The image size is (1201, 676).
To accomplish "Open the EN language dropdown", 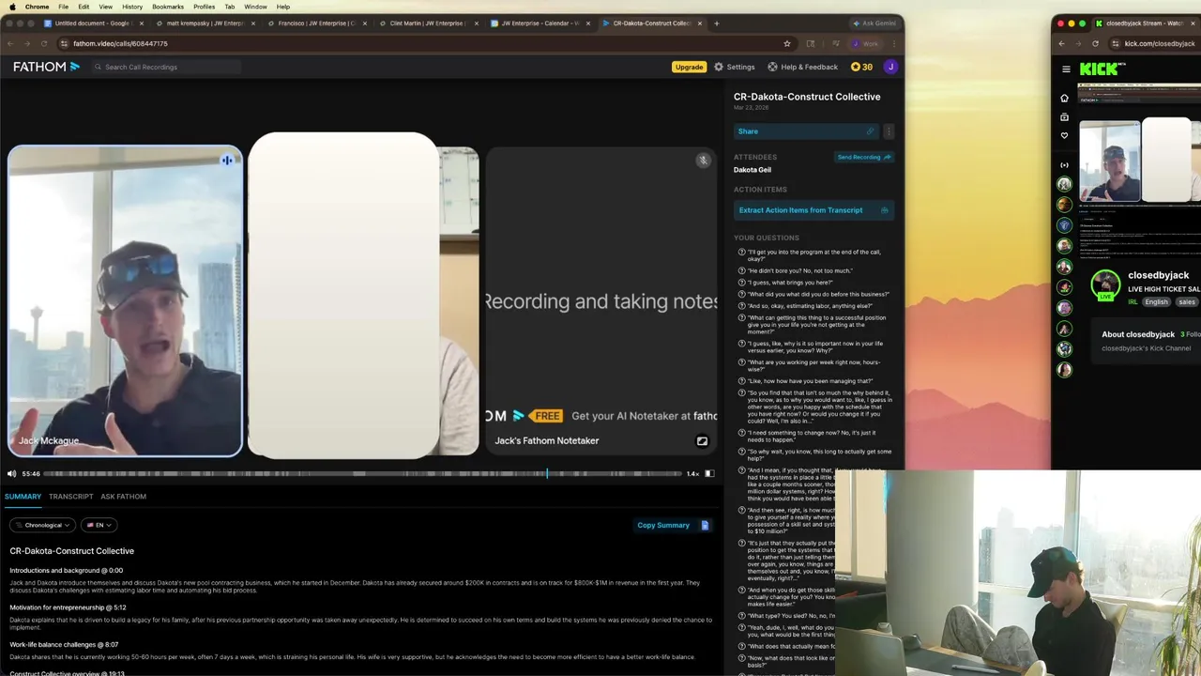I will 99,525.
